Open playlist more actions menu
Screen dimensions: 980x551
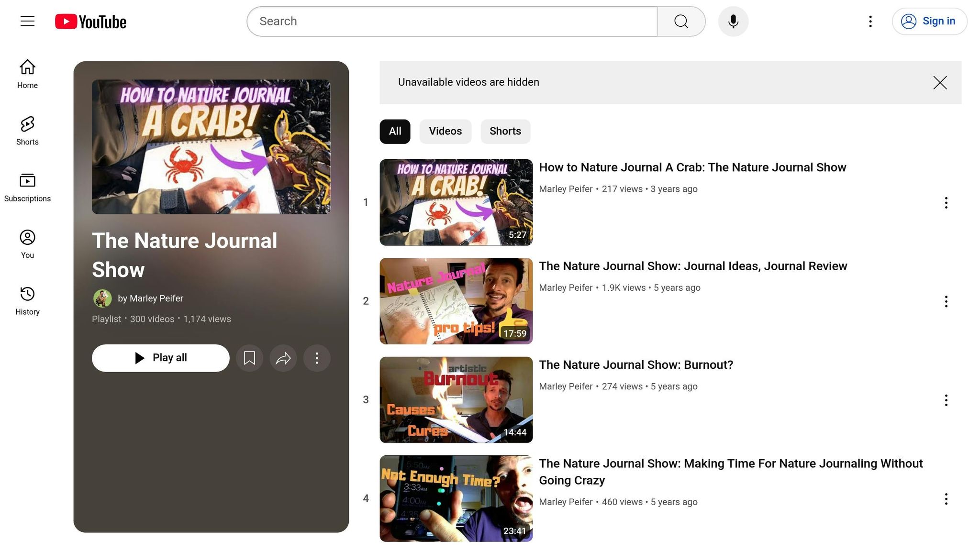tap(317, 358)
